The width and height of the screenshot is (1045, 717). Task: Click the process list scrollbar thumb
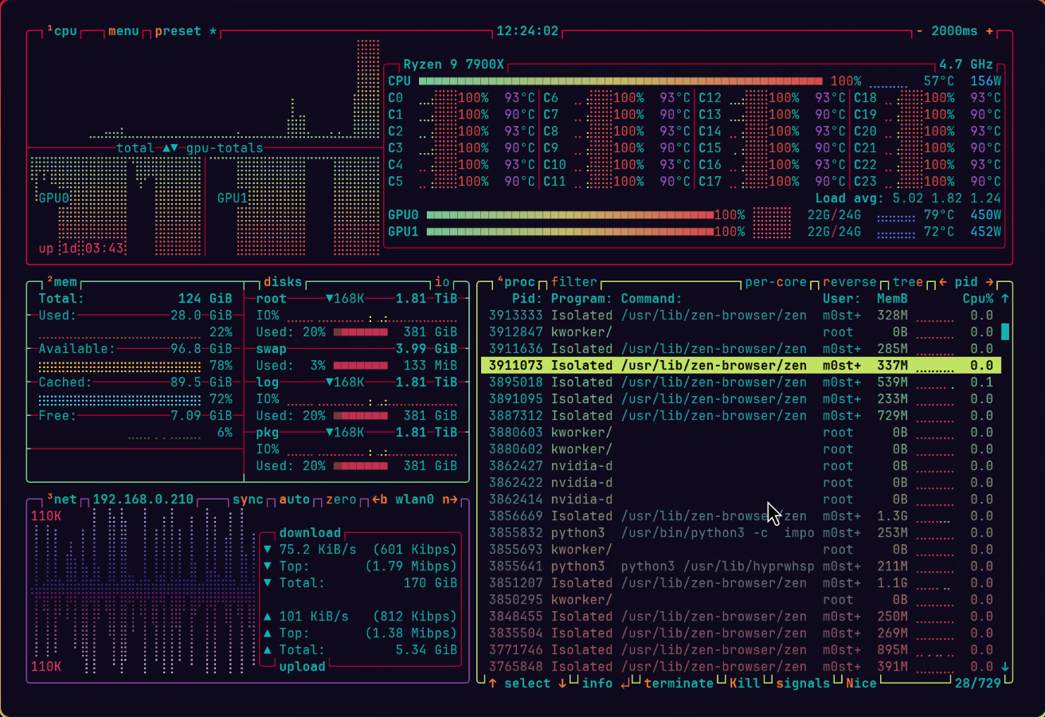[1004, 331]
